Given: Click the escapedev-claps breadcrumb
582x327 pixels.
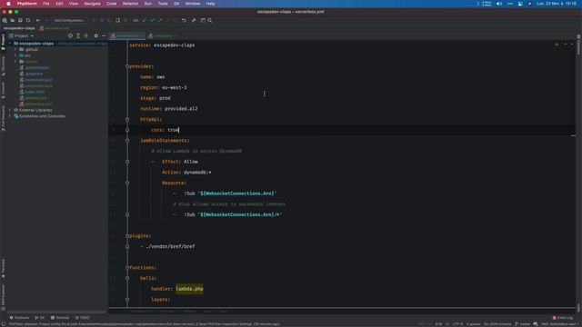Looking at the screenshot, I should point(19,28).
